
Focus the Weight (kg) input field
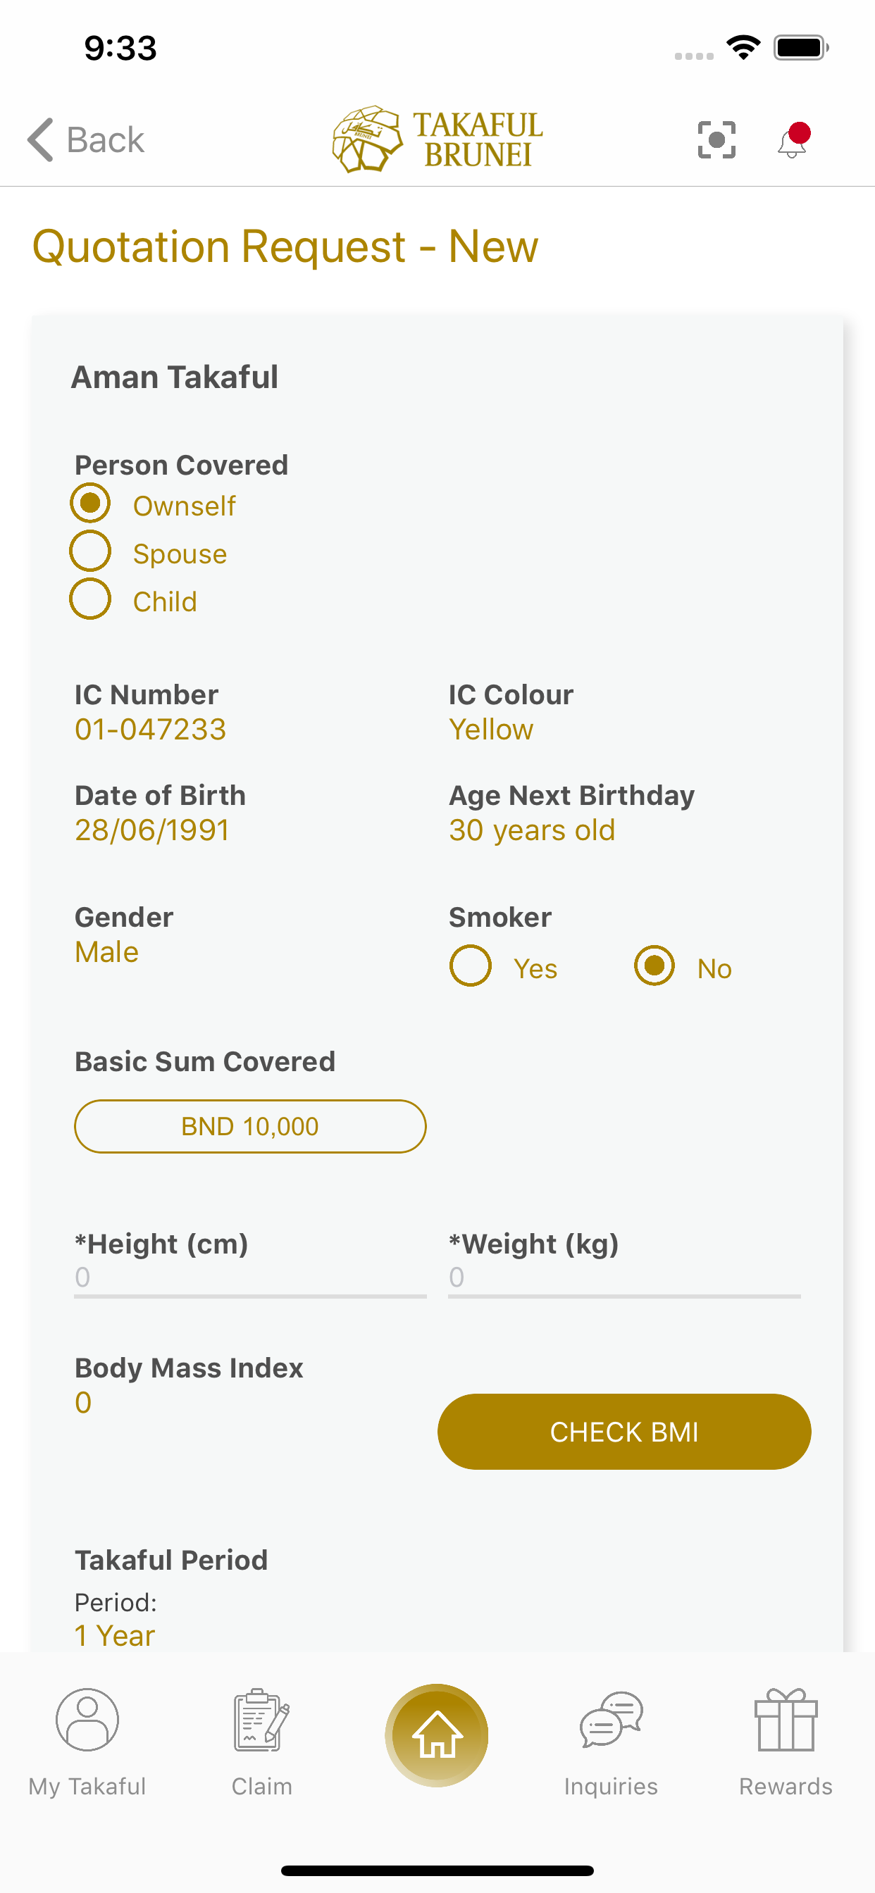coord(624,1278)
